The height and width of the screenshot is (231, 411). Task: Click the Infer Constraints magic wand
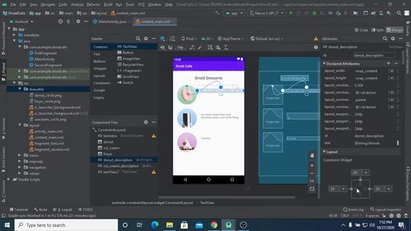click(x=200, y=47)
